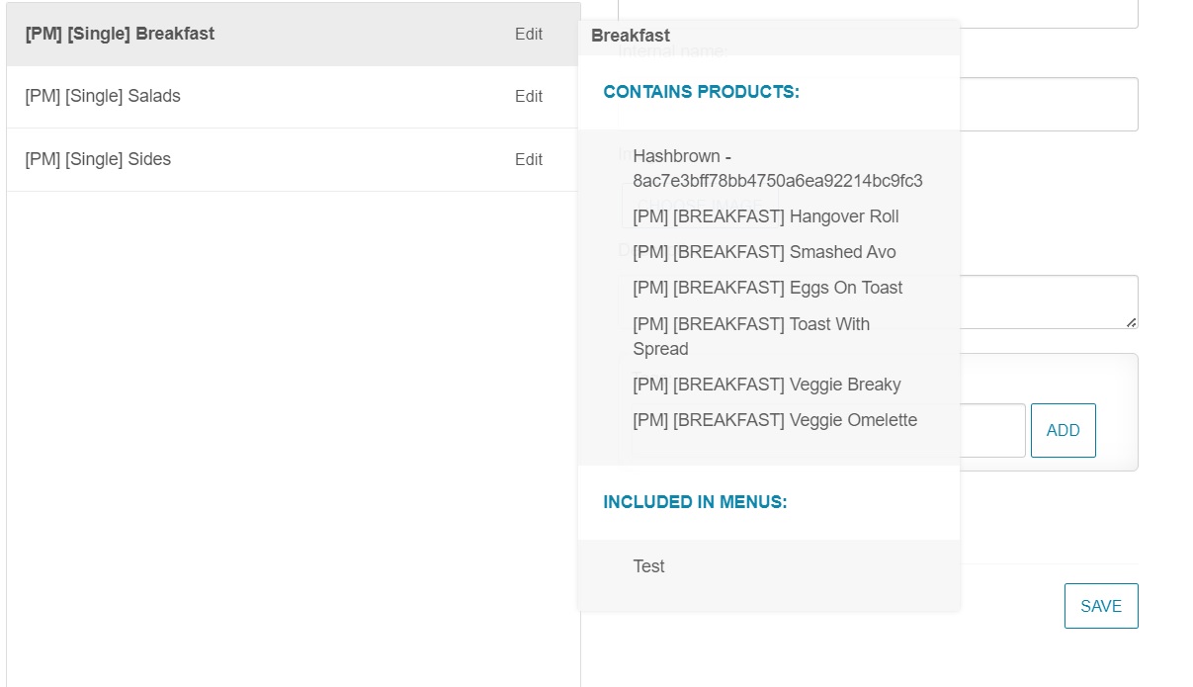The height and width of the screenshot is (687, 1193).
Task: Open the Test menu under Included In Menus
Action: [x=648, y=566]
